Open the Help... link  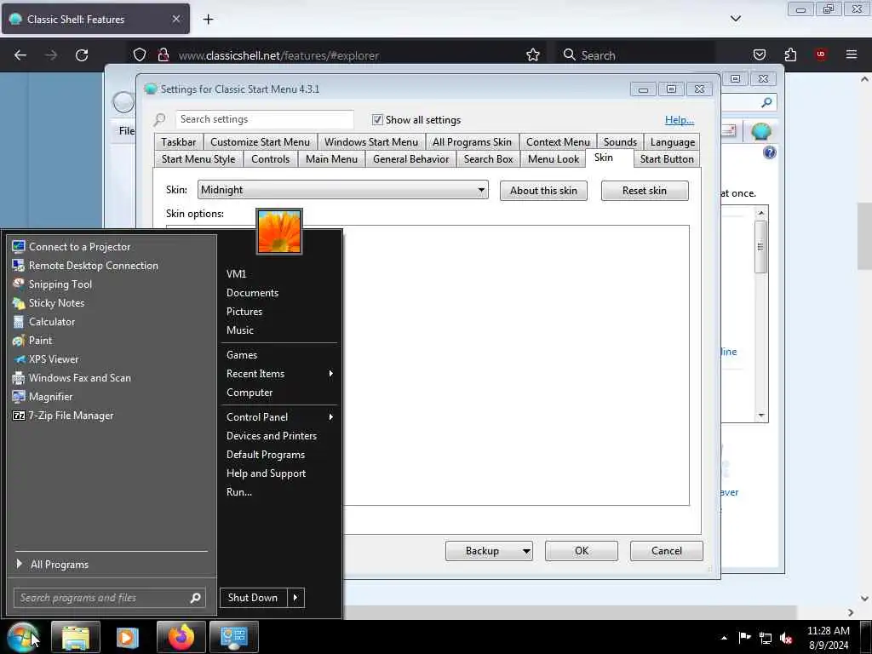679,119
